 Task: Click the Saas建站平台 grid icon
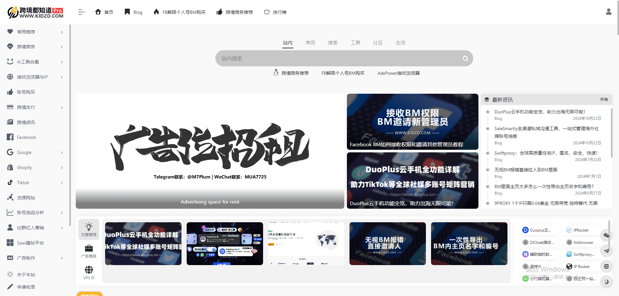pos(10,243)
